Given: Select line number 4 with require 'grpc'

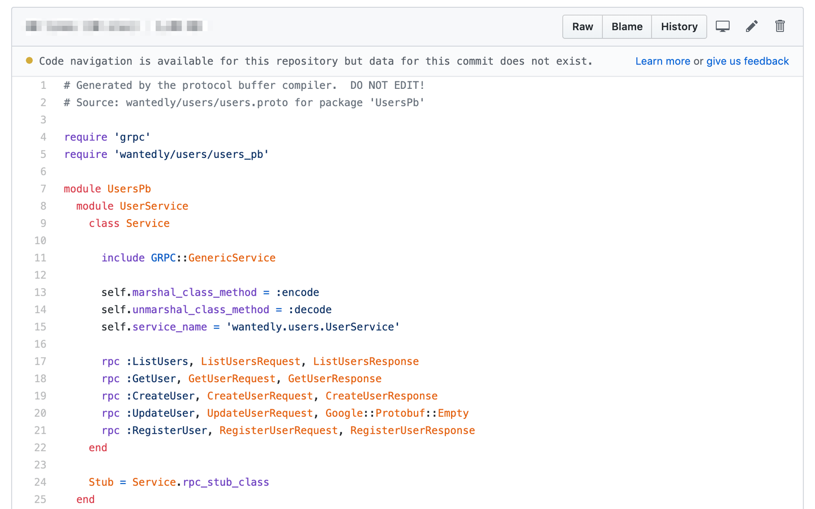Looking at the screenshot, I should (x=43, y=137).
